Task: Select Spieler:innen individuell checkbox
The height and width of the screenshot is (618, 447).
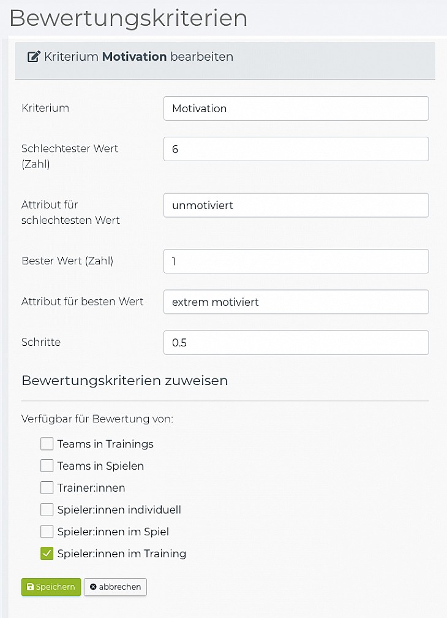Action: (47, 509)
